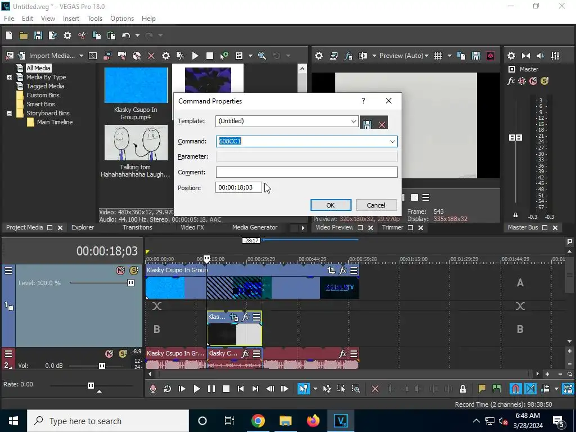
Task: Open Video Preview project settings gear
Action: click(319, 56)
